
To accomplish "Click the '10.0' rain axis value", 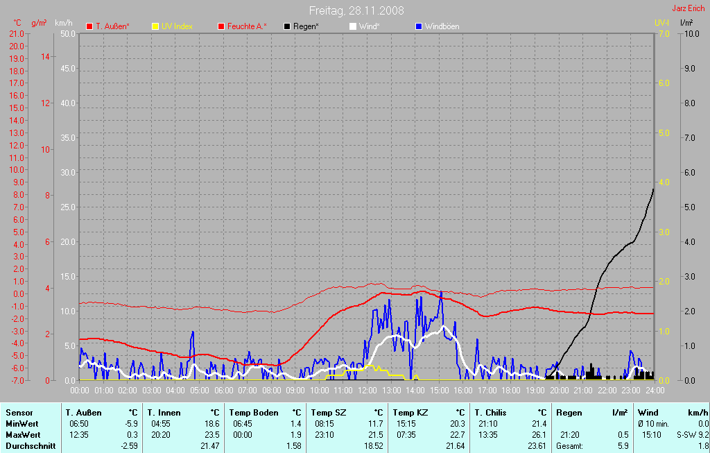I will [x=691, y=34].
